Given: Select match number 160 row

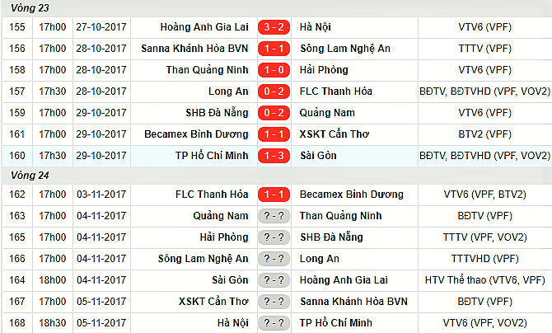Looking at the screenshot, I should [276, 156].
